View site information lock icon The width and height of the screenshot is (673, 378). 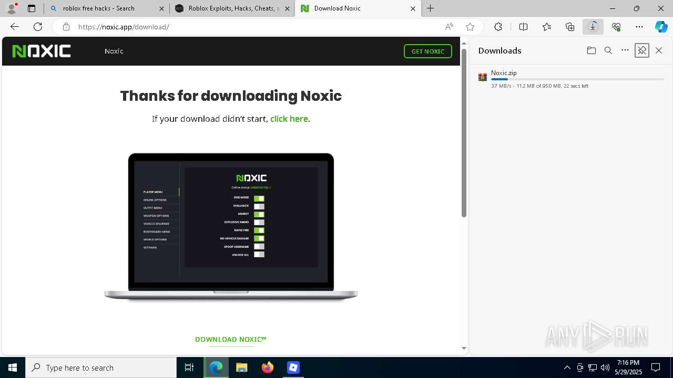pyautogui.click(x=66, y=27)
